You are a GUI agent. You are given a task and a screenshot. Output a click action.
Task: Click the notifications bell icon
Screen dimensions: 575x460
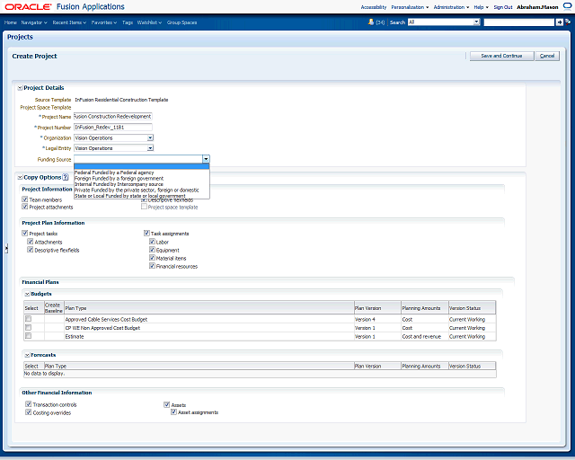(x=370, y=22)
